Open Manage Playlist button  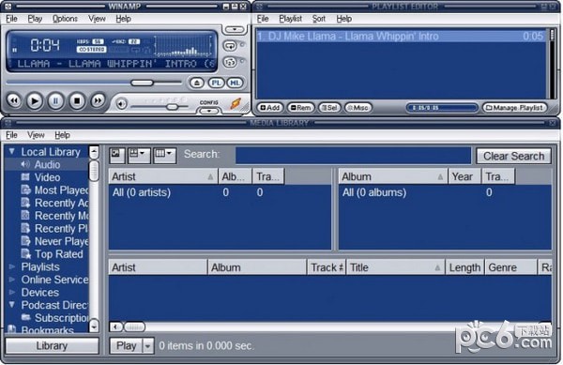514,108
